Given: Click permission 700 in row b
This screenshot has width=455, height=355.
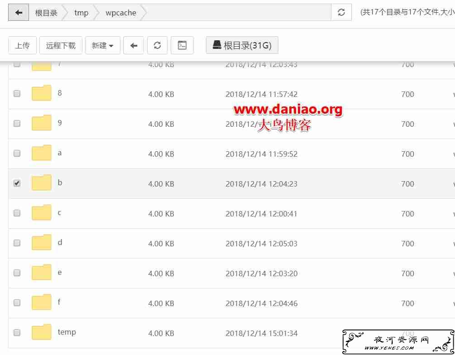Looking at the screenshot, I should 407,184.
